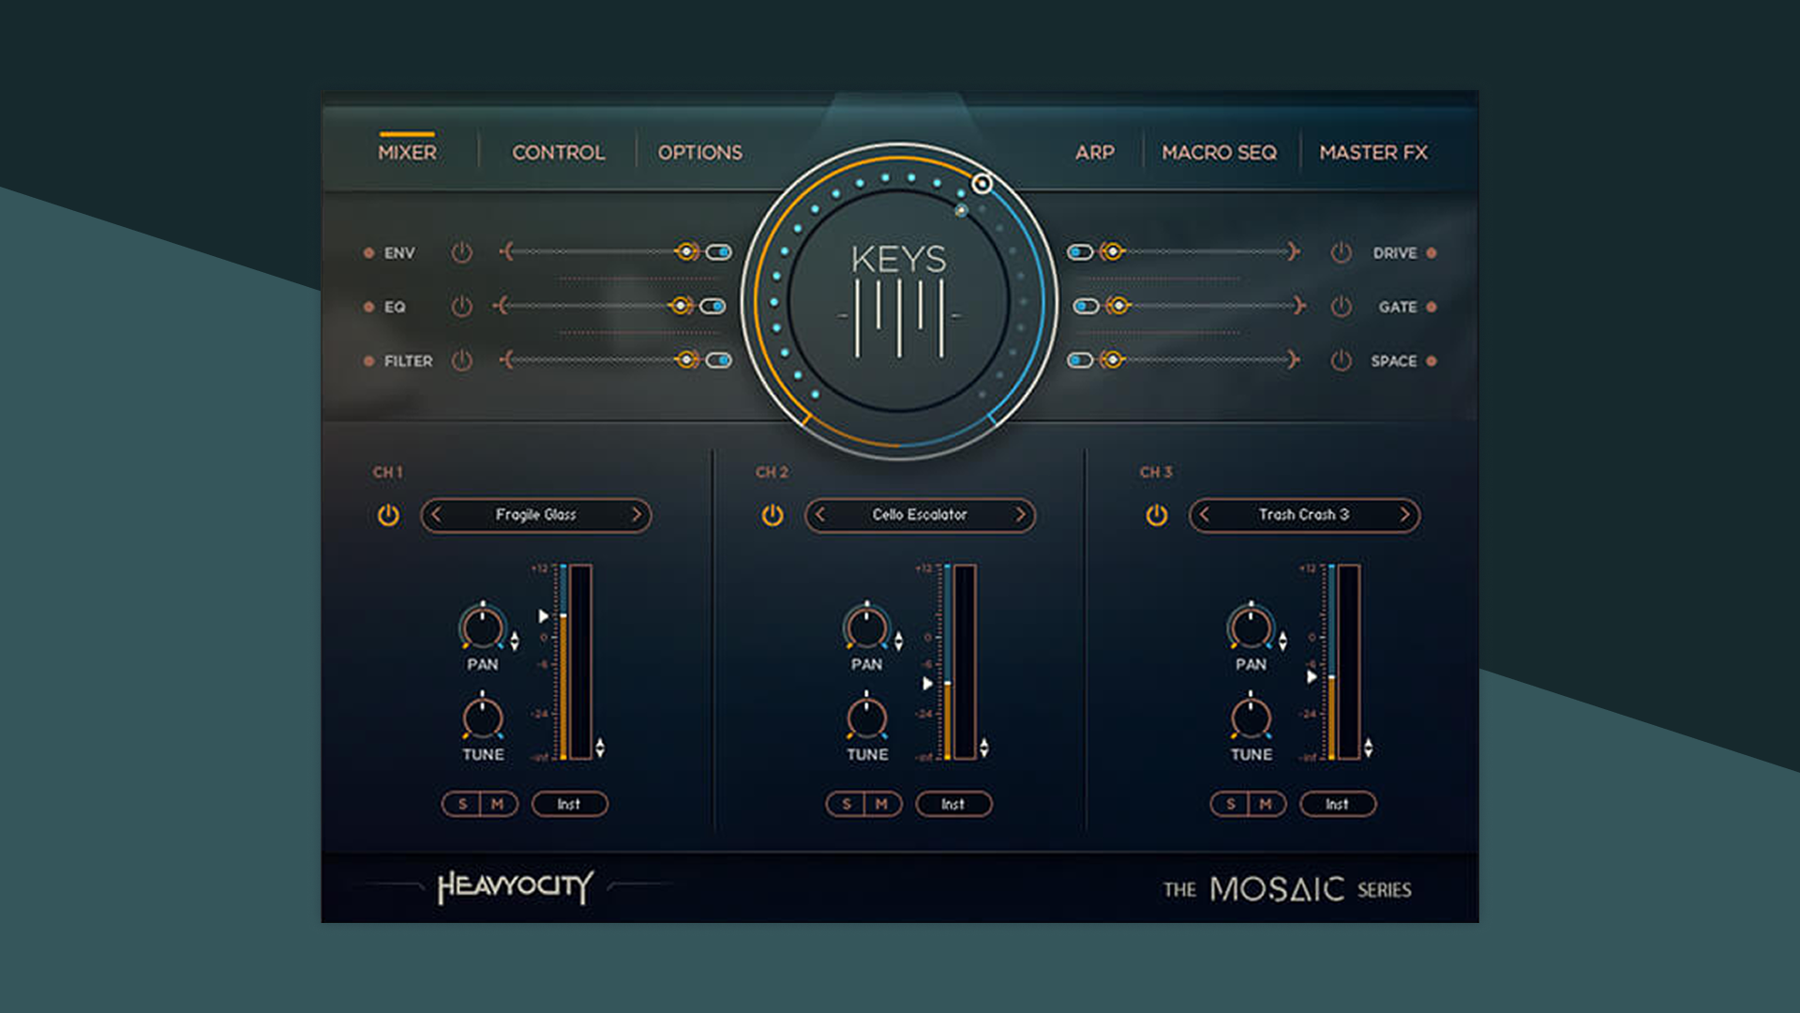The height and width of the screenshot is (1013, 1800).
Task: Go to previous preset before Cello Escalator
Action: tap(818, 515)
